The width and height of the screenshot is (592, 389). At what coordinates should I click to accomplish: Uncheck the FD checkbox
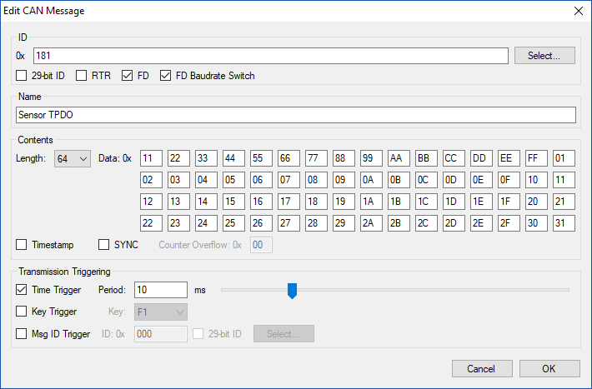point(128,76)
